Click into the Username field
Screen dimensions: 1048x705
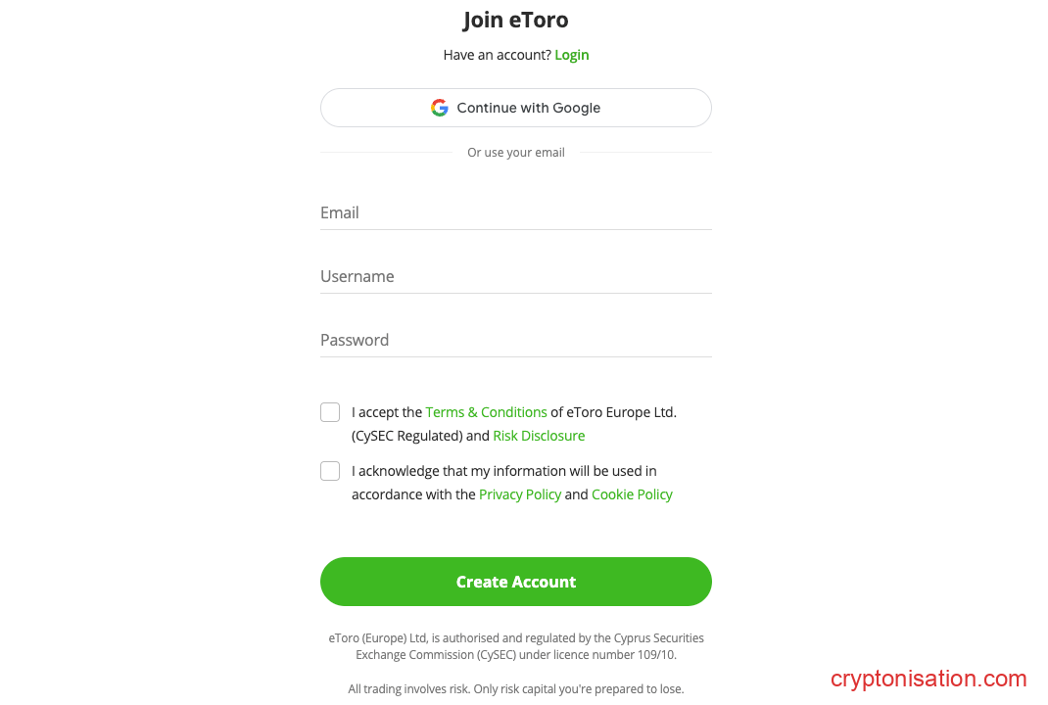(x=515, y=277)
